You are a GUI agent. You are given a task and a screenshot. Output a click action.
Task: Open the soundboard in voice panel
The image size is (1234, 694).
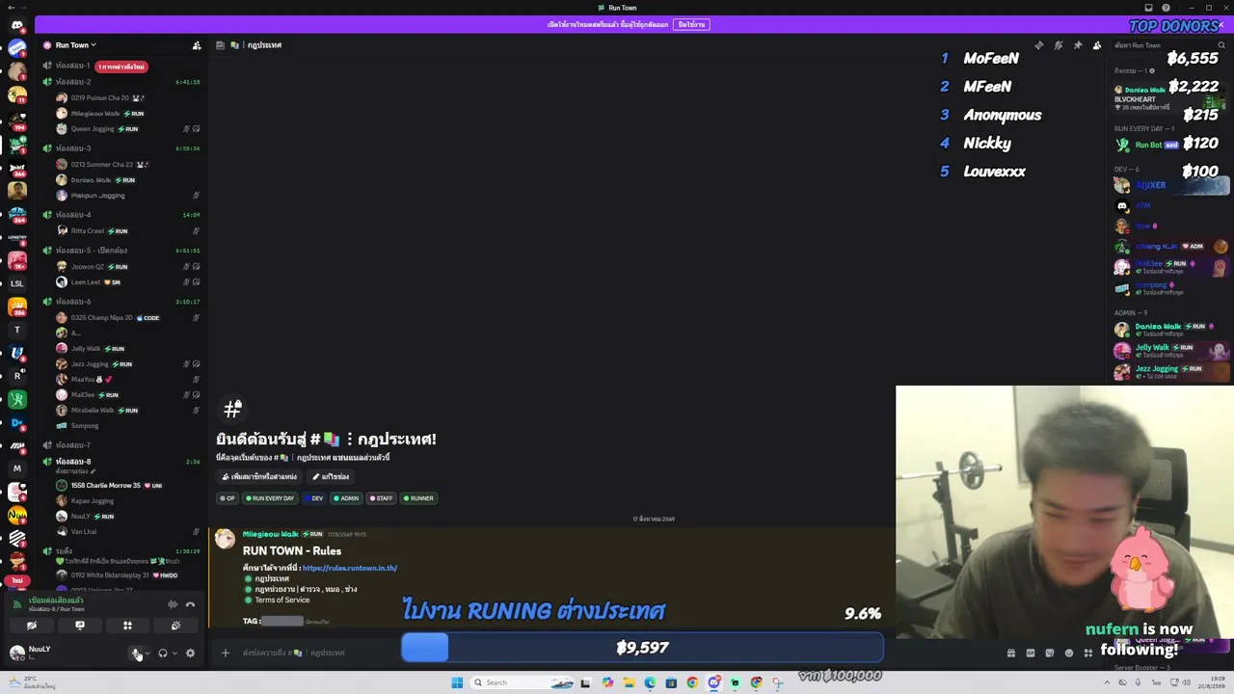[x=175, y=626]
